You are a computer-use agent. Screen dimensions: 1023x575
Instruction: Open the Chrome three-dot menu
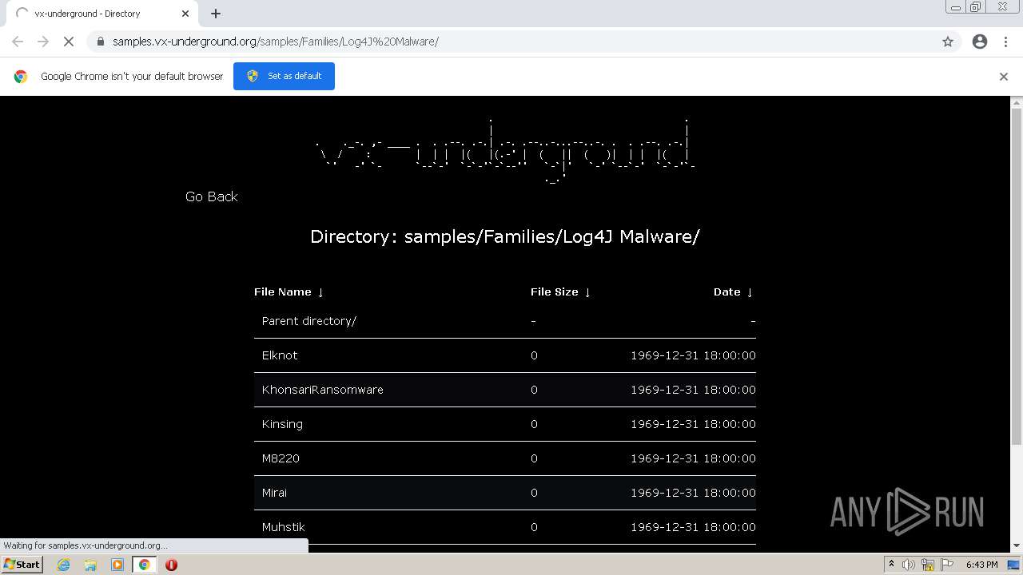tap(1005, 42)
